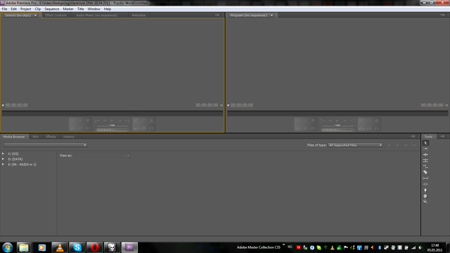This screenshot has width=450, height=253.
Task: Set In point in Source monitor
Action: pos(73,121)
